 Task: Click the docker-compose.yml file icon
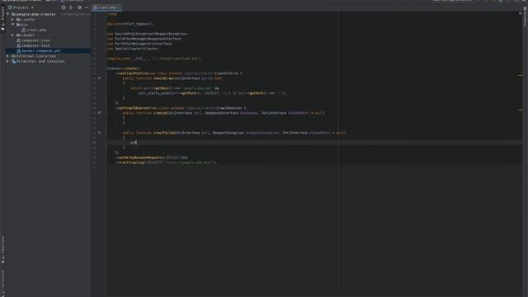[x=18, y=51]
